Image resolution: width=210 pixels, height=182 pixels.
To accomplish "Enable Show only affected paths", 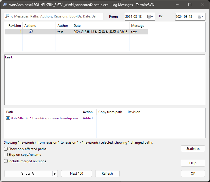I will [x=6, y=149].
